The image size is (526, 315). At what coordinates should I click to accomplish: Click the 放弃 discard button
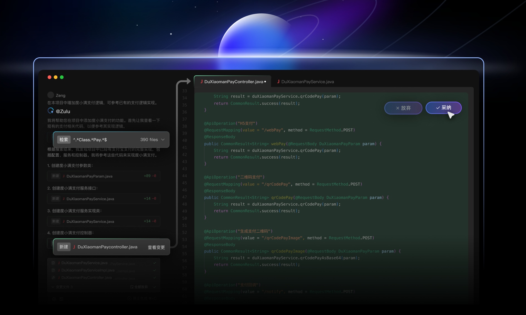pos(403,108)
